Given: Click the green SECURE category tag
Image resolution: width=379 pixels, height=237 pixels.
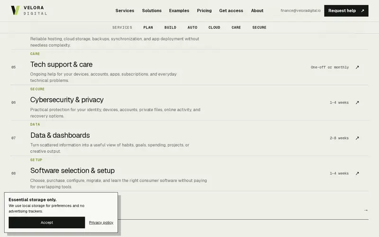Looking at the screenshot, I should tap(37, 89).
